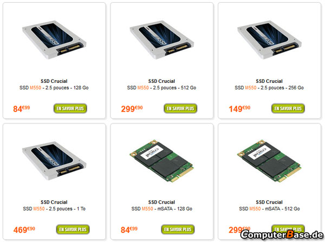Image resolution: width=325 pixels, height=242 pixels.
Task: Click EN SAVOIR PLUS for 2.5 pouces 256 Go
Action: (288, 108)
